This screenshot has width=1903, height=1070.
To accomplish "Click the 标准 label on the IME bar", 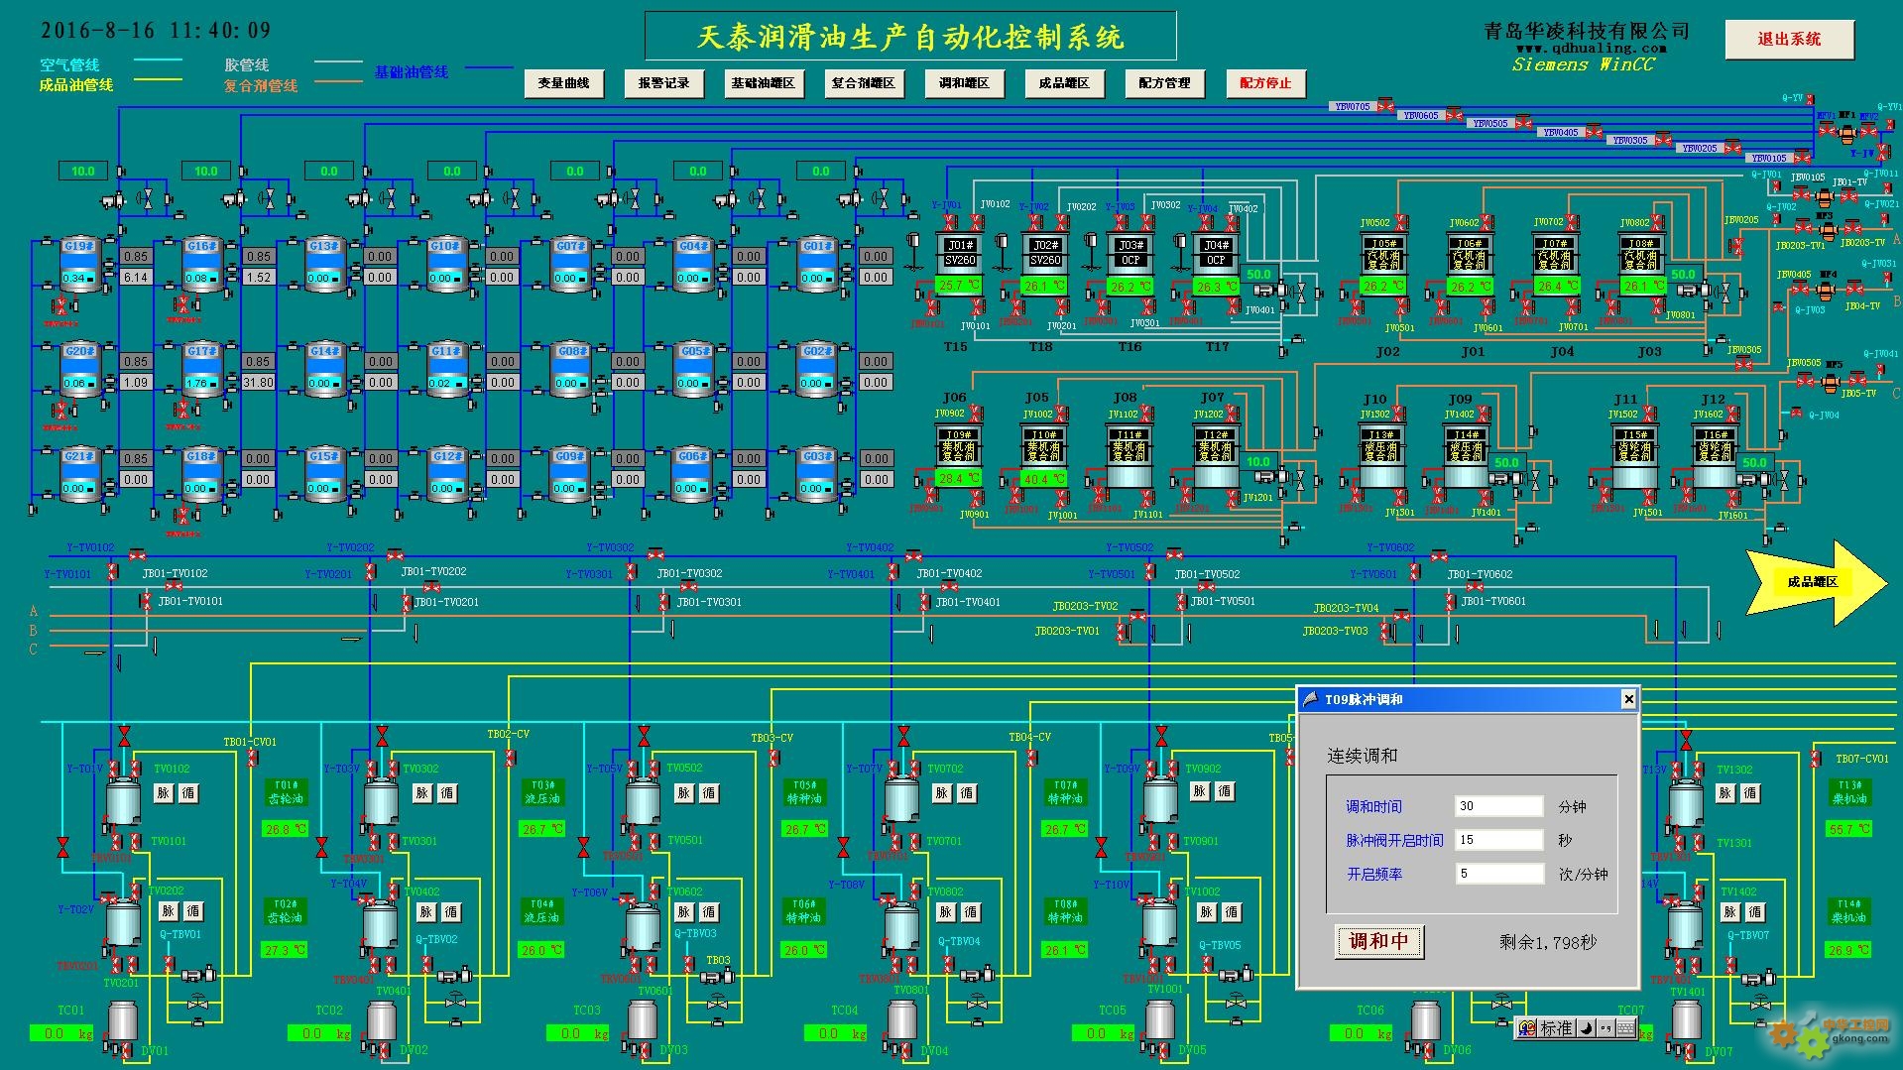I will (x=1556, y=1029).
